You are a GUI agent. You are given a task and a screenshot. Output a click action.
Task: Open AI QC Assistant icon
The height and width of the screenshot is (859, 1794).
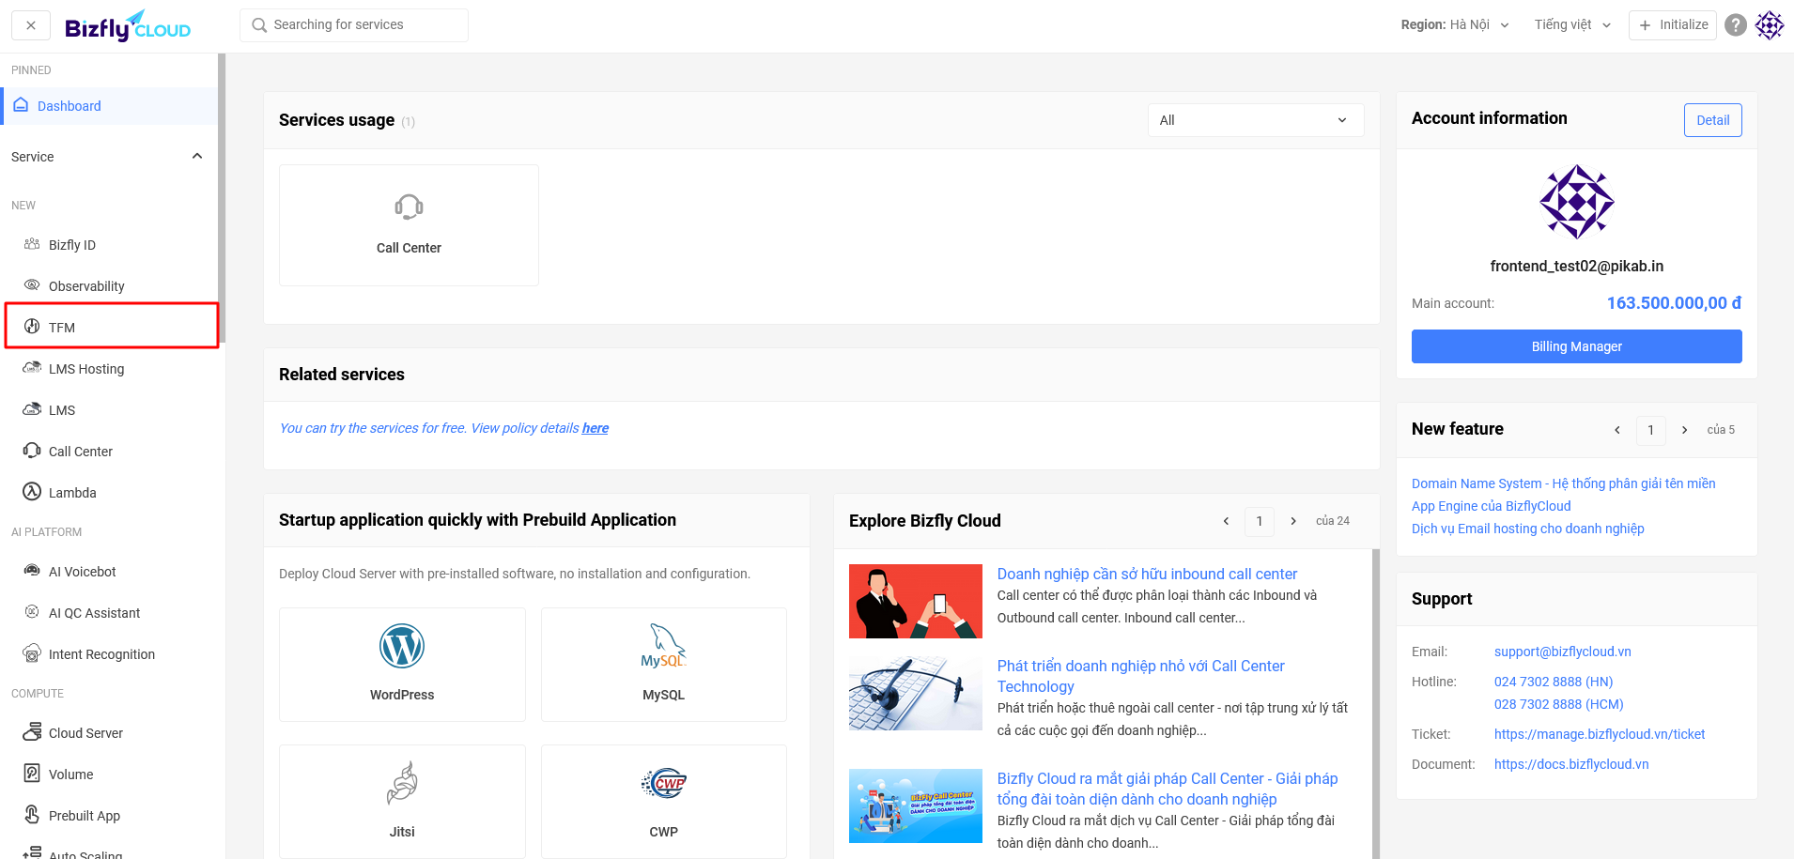click(32, 612)
